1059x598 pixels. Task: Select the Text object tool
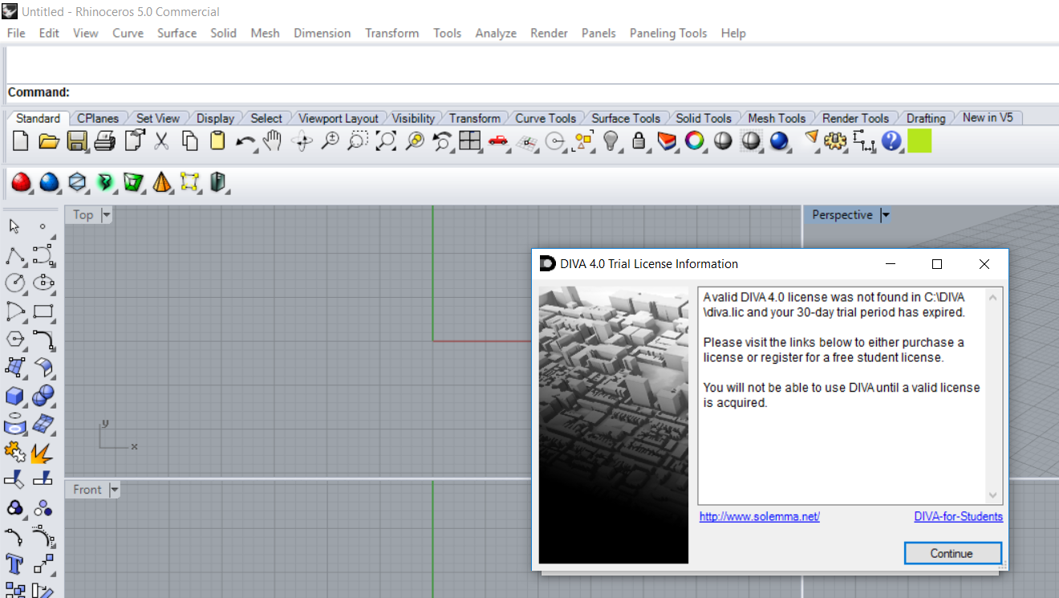point(14,563)
